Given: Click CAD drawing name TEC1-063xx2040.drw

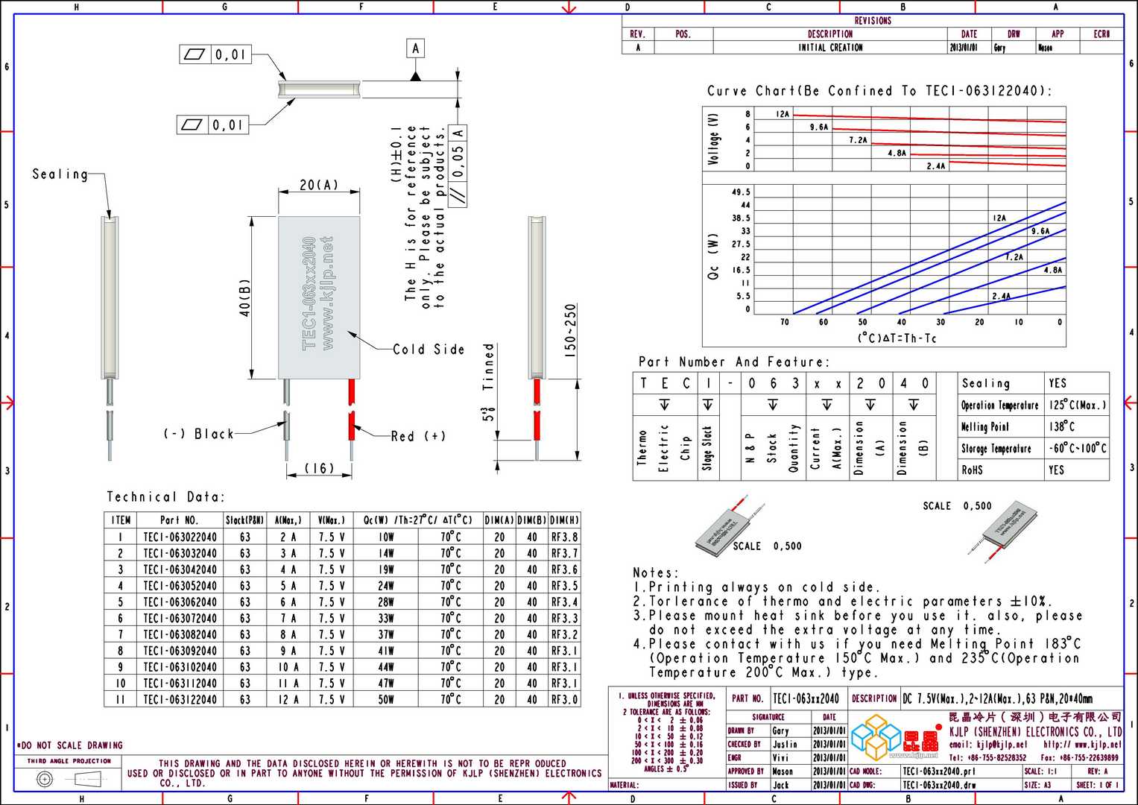Looking at the screenshot, I should [938, 786].
